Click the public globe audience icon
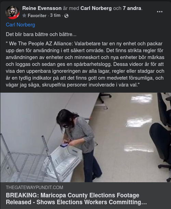The height and width of the screenshot is (209, 171). [66, 16]
